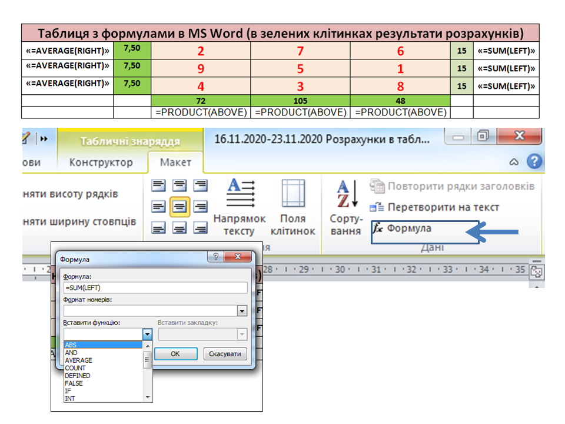Align cell text top left
The height and width of the screenshot is (424, 565).
(x=158, y=185)
